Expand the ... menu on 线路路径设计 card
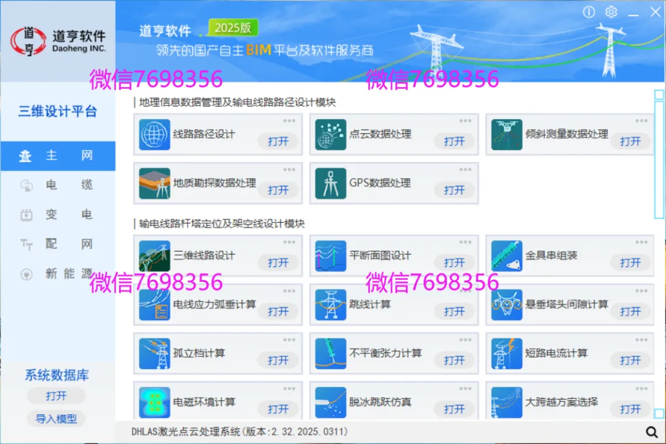The height and width of the screenshot is (444, 666). click(289, 121)
